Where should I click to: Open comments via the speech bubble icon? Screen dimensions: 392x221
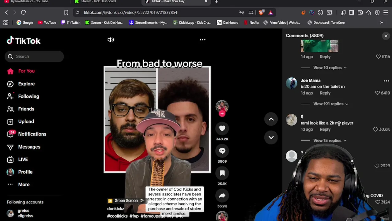click(222, 151)
